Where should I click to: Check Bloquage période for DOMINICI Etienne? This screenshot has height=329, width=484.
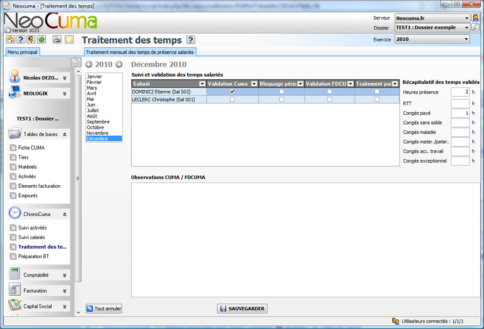(281, 91)
